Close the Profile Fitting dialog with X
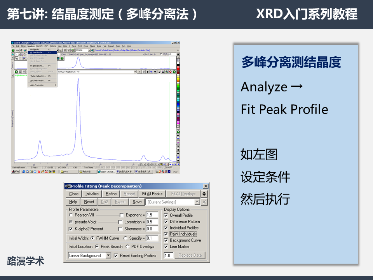The width and height of the screenshot is (373, 280). 206,186
